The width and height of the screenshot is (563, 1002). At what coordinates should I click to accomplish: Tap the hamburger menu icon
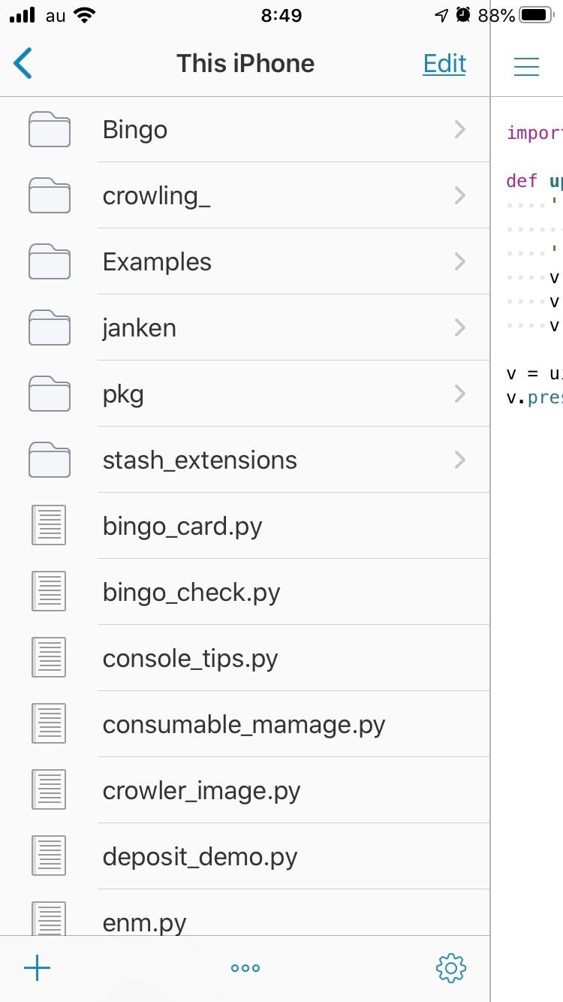point(526,66)
